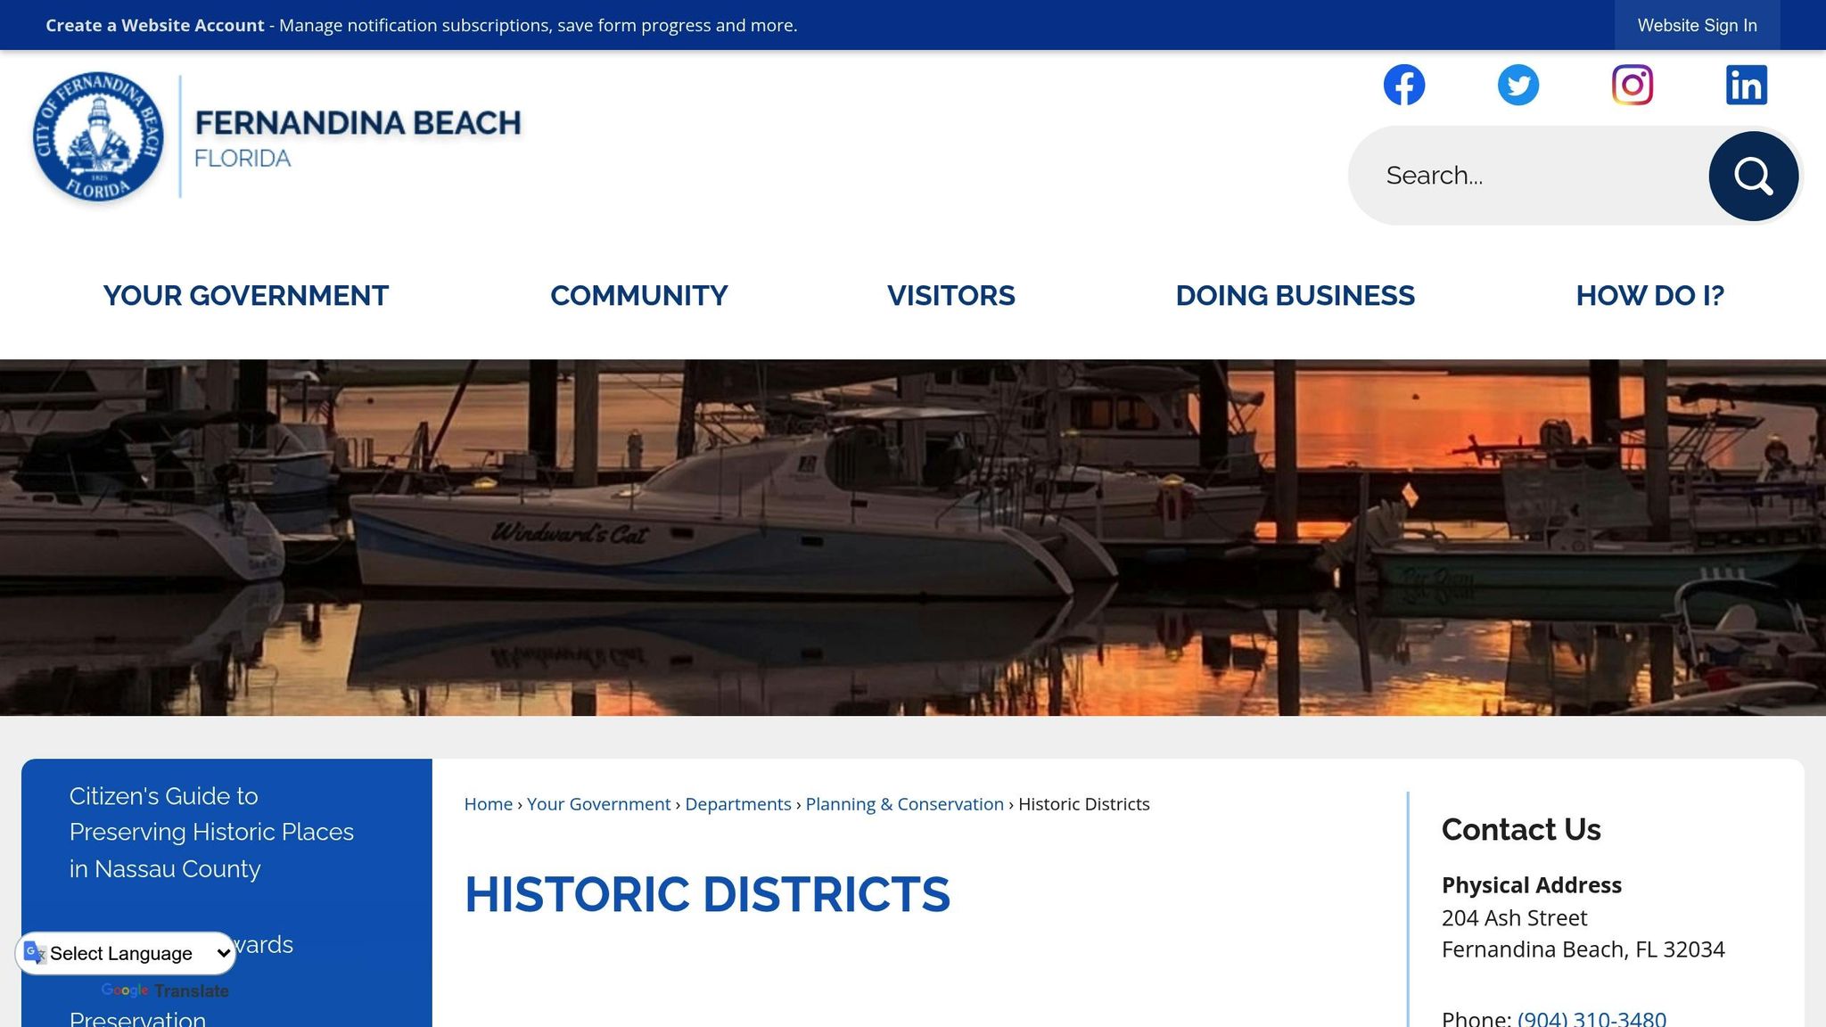
Task: Open the Community menu
Action: point(638,296)
